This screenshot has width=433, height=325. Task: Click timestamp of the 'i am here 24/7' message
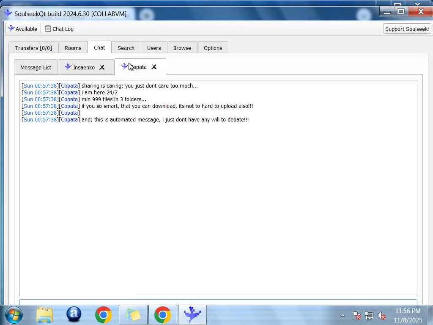point(40,93)
